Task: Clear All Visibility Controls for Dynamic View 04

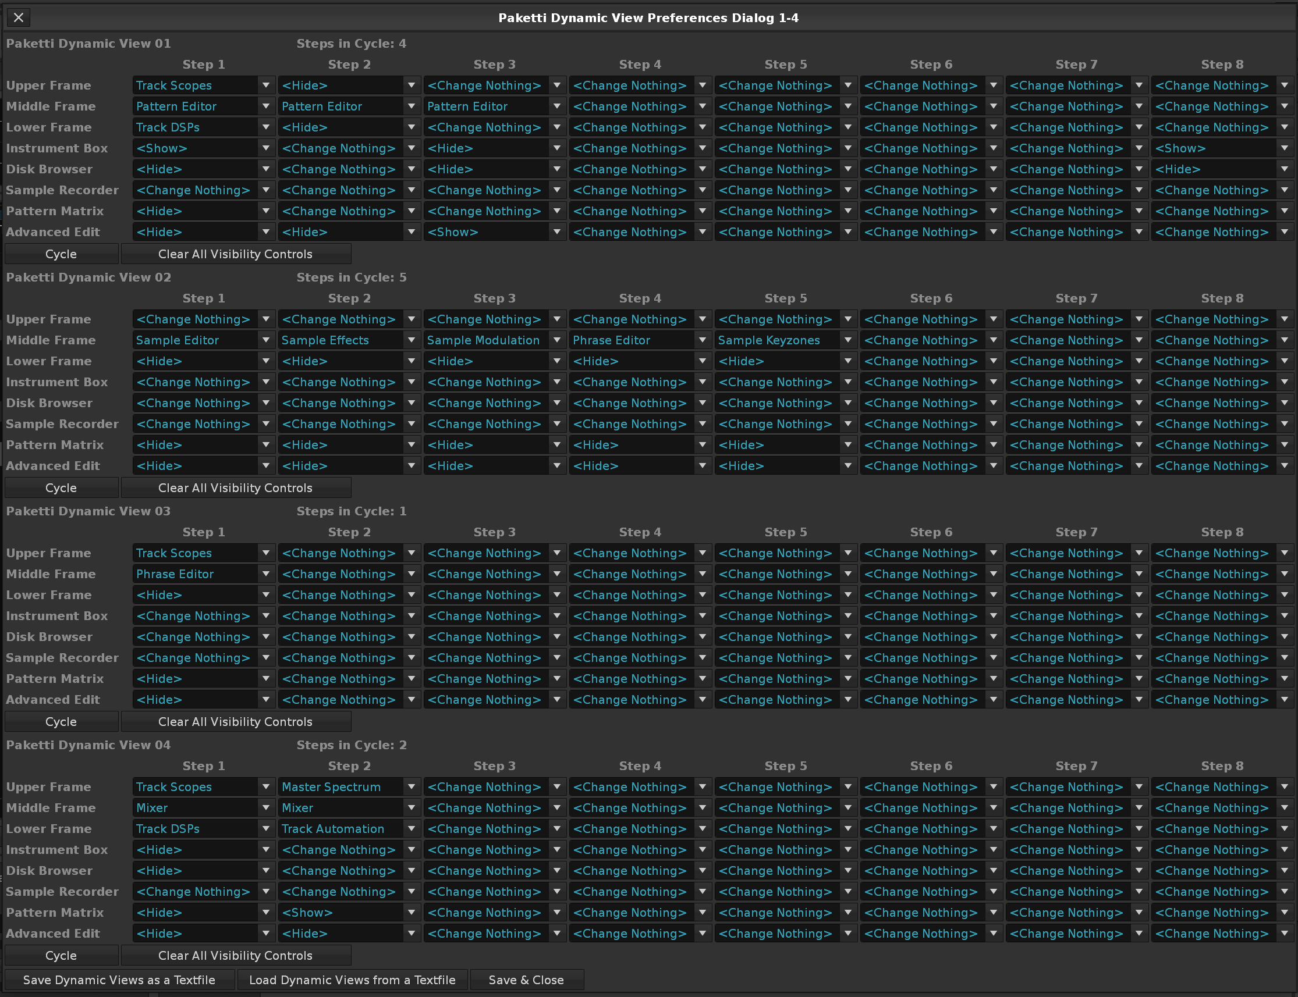Action: [235, 956]
